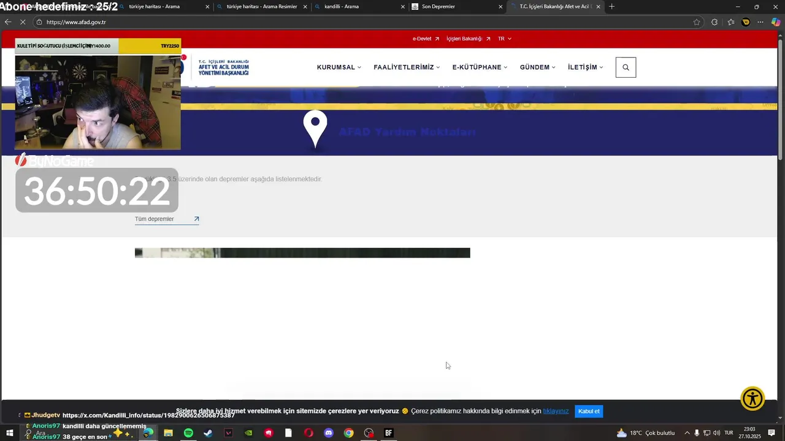The width and height of the screenshot is (785, 441).
Task: Click the volume icon in tray
Action: click(x=716, y=433)
